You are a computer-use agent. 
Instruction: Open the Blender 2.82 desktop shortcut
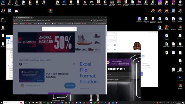pos(166,11)
